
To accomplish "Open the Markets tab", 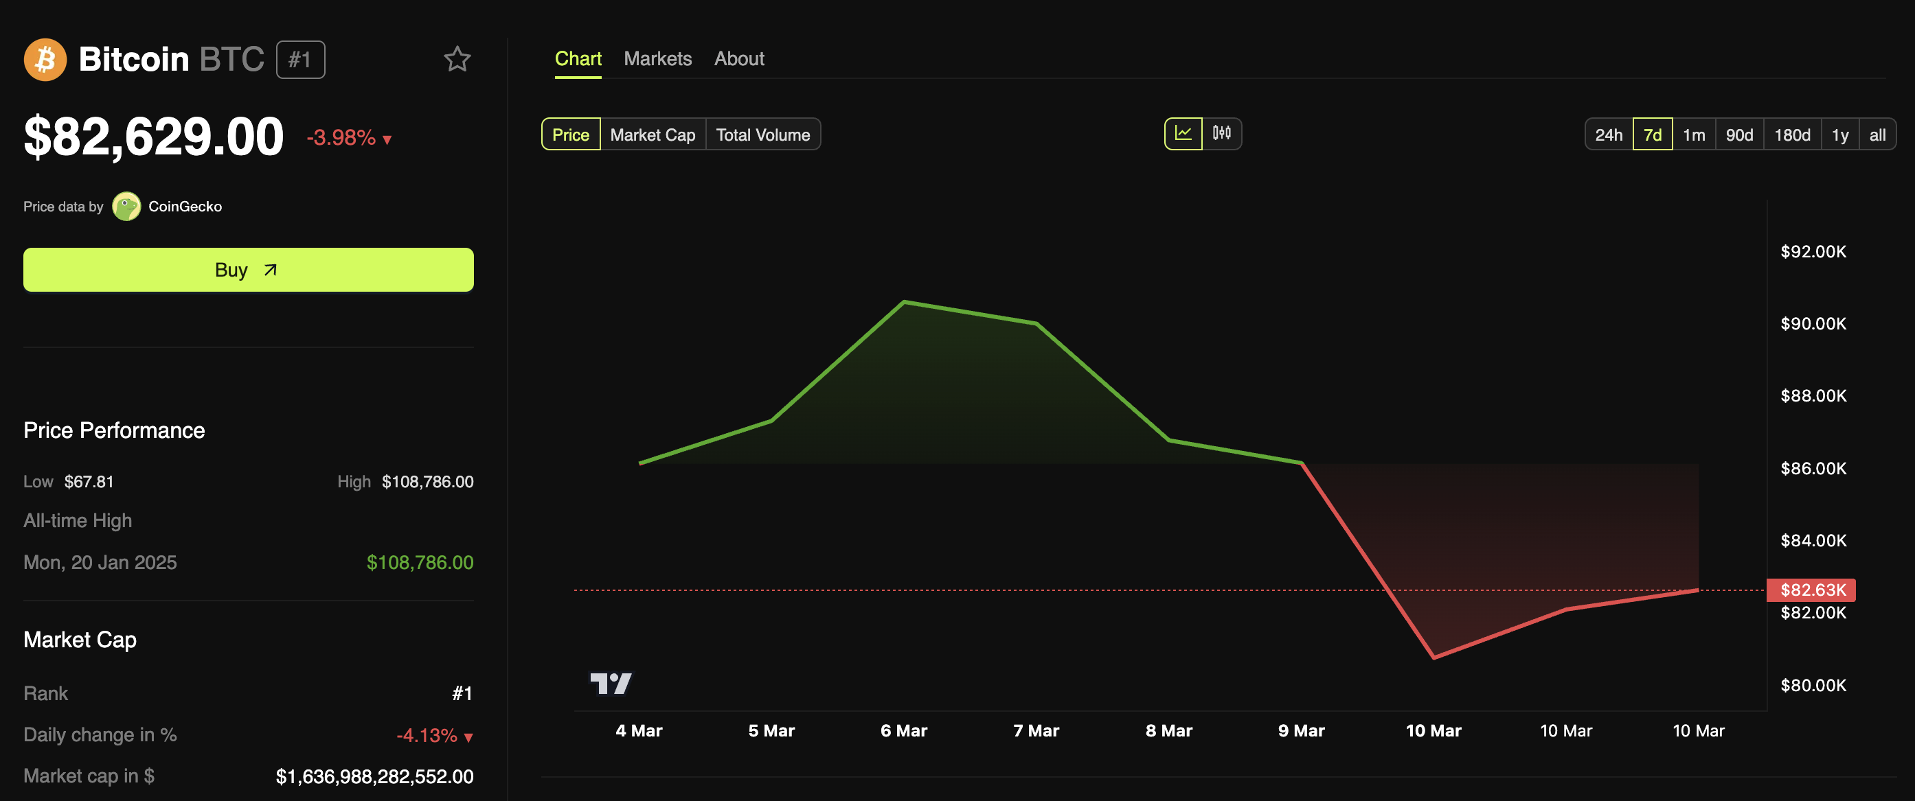I will pos(657,59).
